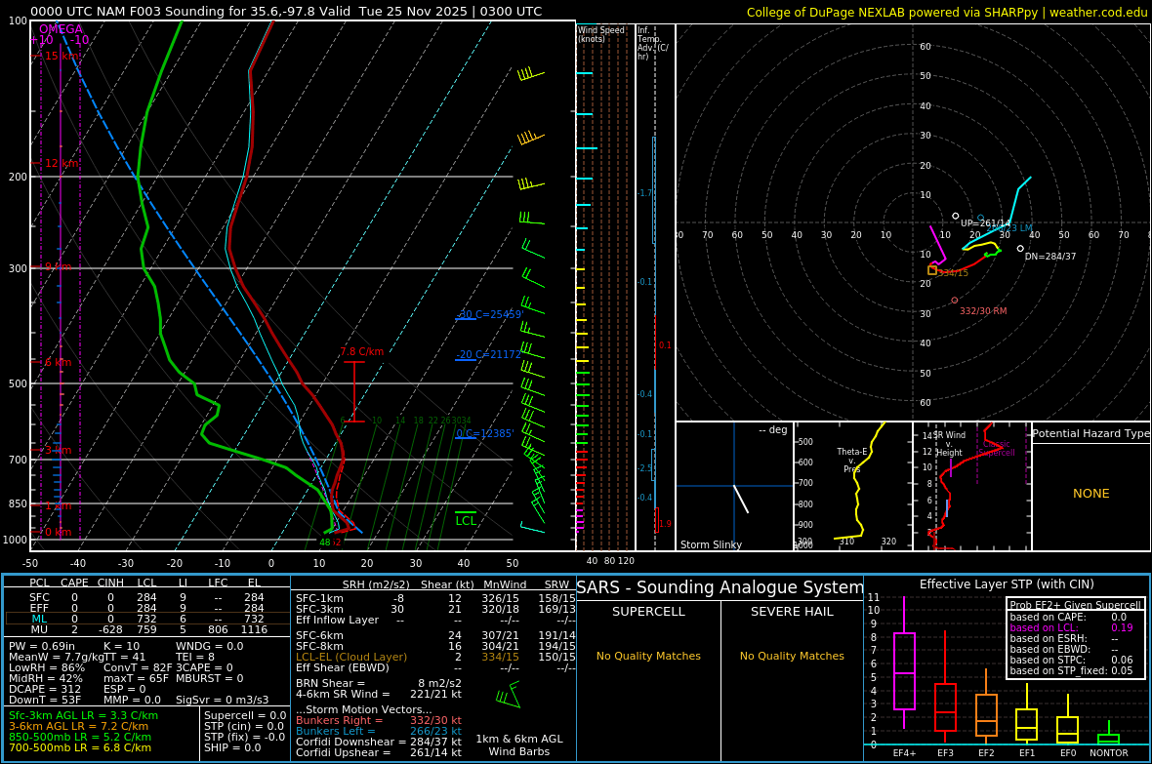
Task: Click the 'Theta-E v. Pres' plot label
Action: coord(851,460)
